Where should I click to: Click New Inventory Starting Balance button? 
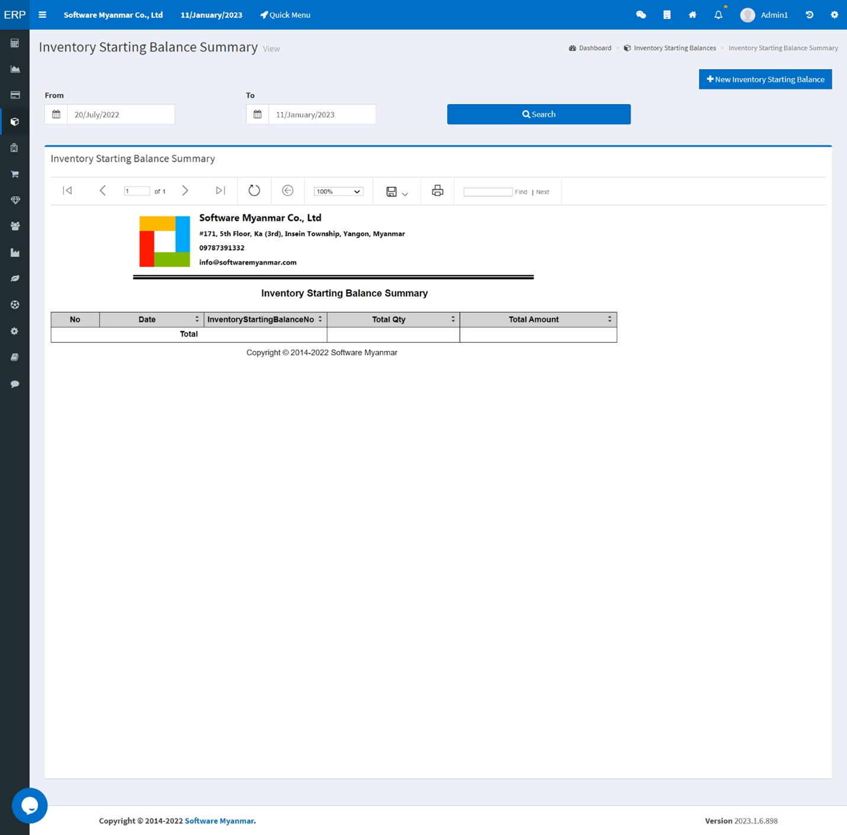coord(765,79)
